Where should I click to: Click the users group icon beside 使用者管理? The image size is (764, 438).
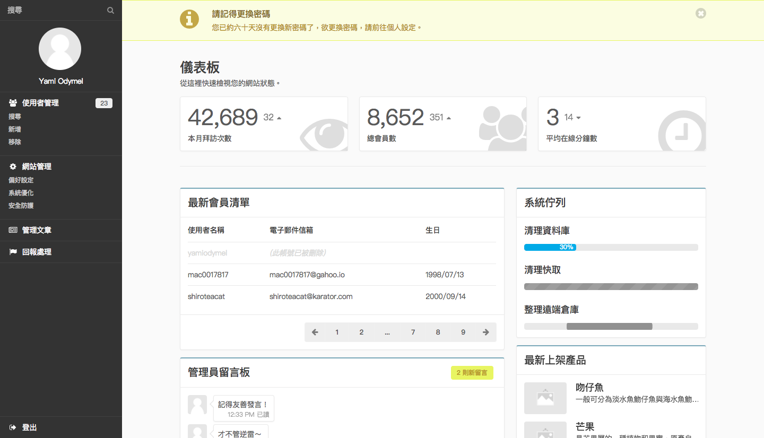coord(13,103)
